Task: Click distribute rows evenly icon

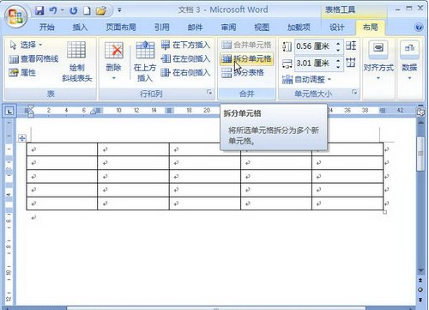Action: (351, 46)
